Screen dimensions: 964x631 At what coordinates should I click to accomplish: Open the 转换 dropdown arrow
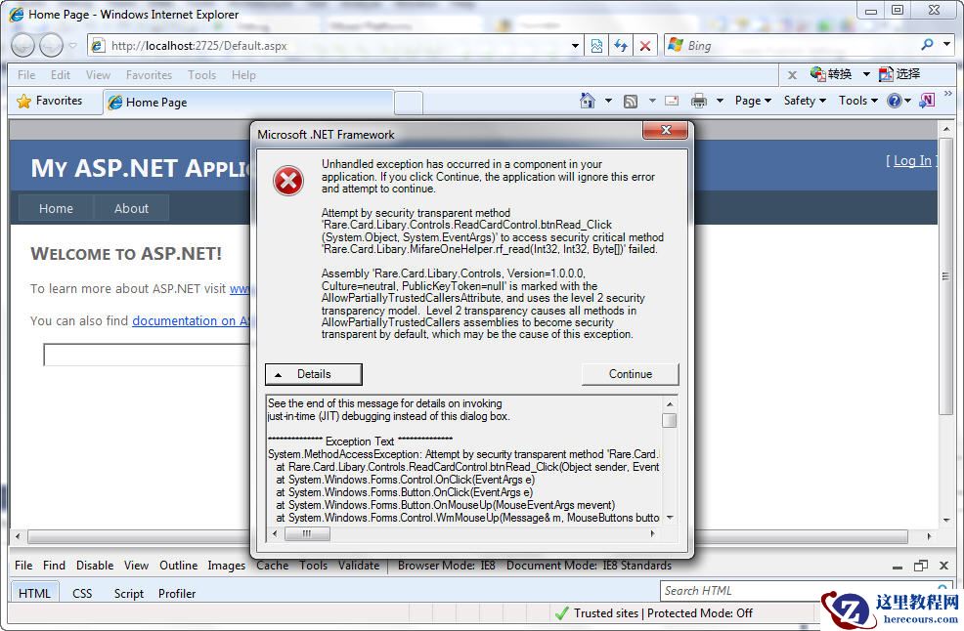click(x=866, y=74)
